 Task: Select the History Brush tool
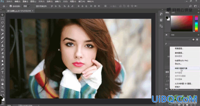pos(2,49)
